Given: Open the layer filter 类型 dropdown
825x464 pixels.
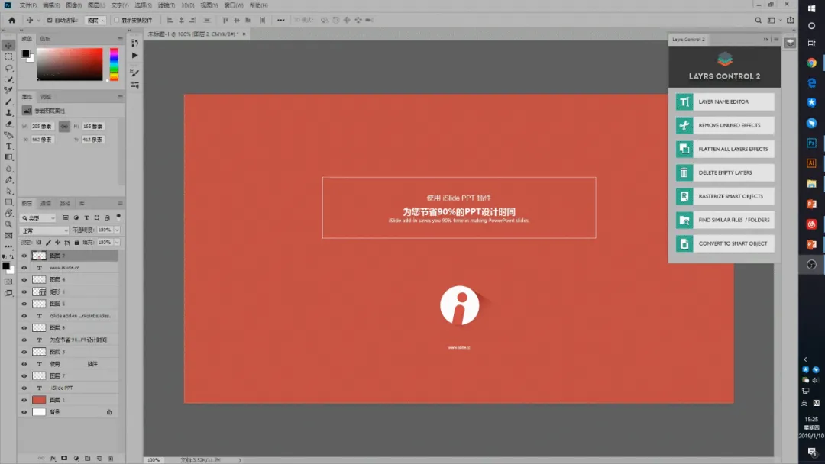Looking at the screenshot, I should [38, 217].
